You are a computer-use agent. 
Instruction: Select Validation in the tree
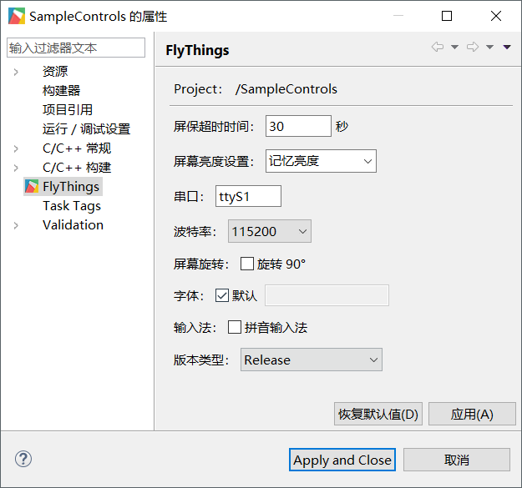pyautogui.click(x=73, y=225)
